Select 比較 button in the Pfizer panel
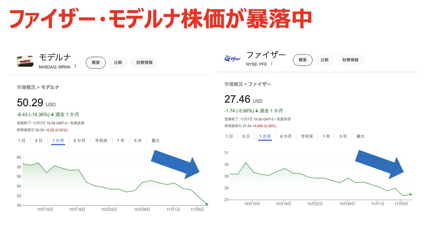 324,60
